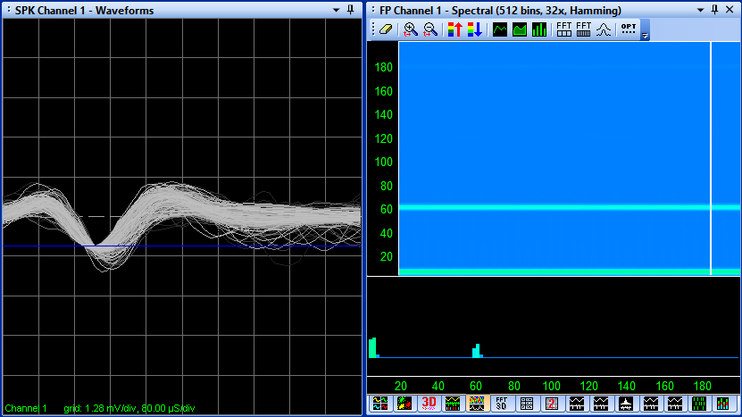Click the white vertical spectrogram time cursor
This screenshot has width=742, height=417.
pyautogui.click(x=710, y=158)
